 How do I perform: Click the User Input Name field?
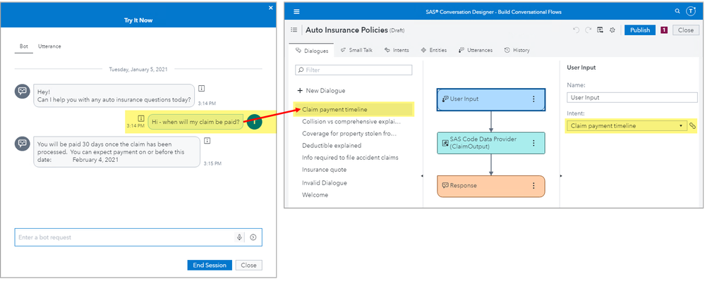click(x=632, y=97)
